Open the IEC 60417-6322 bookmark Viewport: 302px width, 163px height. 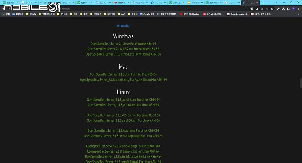(x=214, y=14)
